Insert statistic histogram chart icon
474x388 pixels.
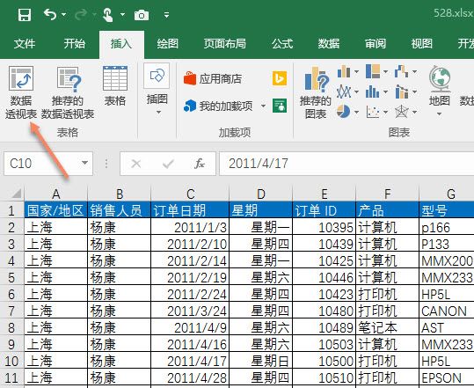[373, 92]
